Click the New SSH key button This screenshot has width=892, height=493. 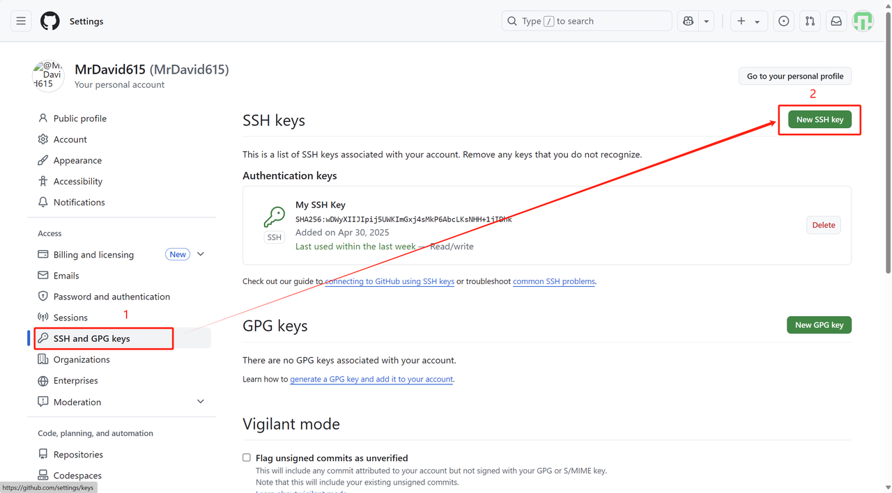coord(820,119)
